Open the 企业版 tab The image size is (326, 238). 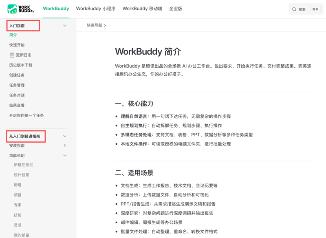[176, 9]
